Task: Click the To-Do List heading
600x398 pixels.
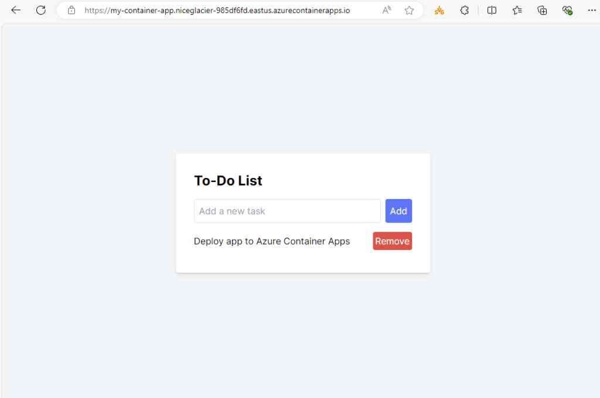Action: pyautogui.click(x=228, y=180)
